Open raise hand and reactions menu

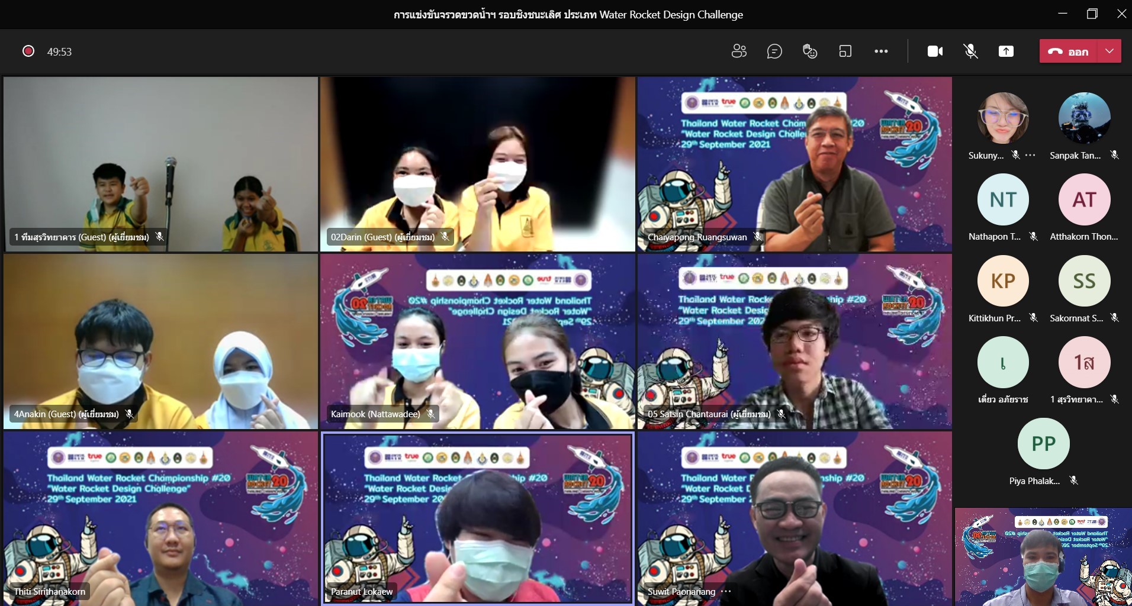(x=810, y=51)
